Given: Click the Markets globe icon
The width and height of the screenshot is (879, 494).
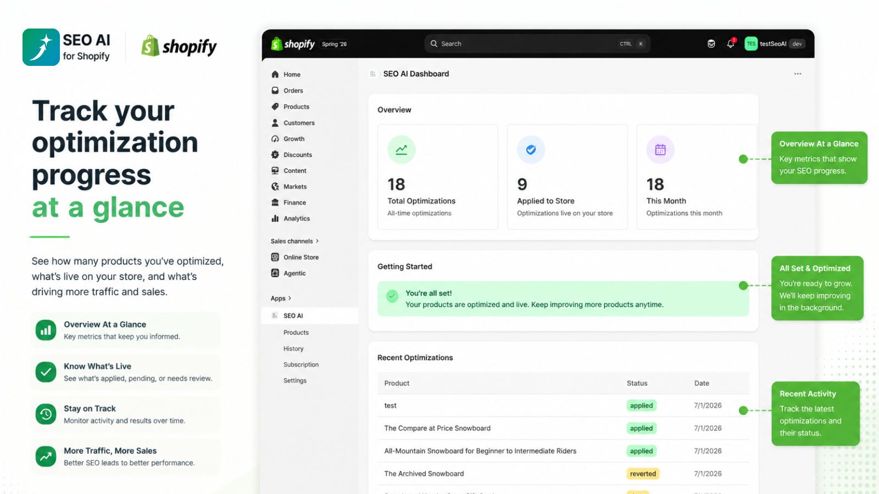Looking at the screenshot, I should click(275, 187).
